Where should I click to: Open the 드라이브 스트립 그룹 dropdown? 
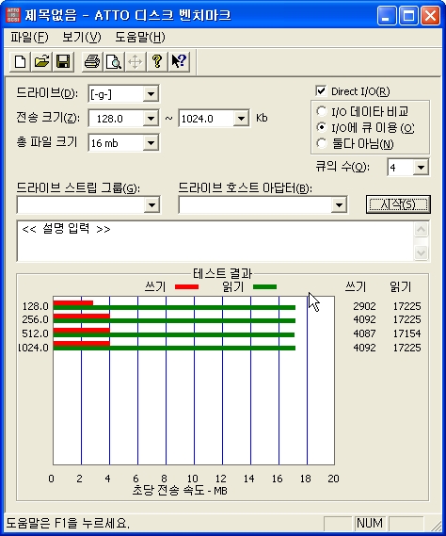pyautogui.click(x=151, y=205)
